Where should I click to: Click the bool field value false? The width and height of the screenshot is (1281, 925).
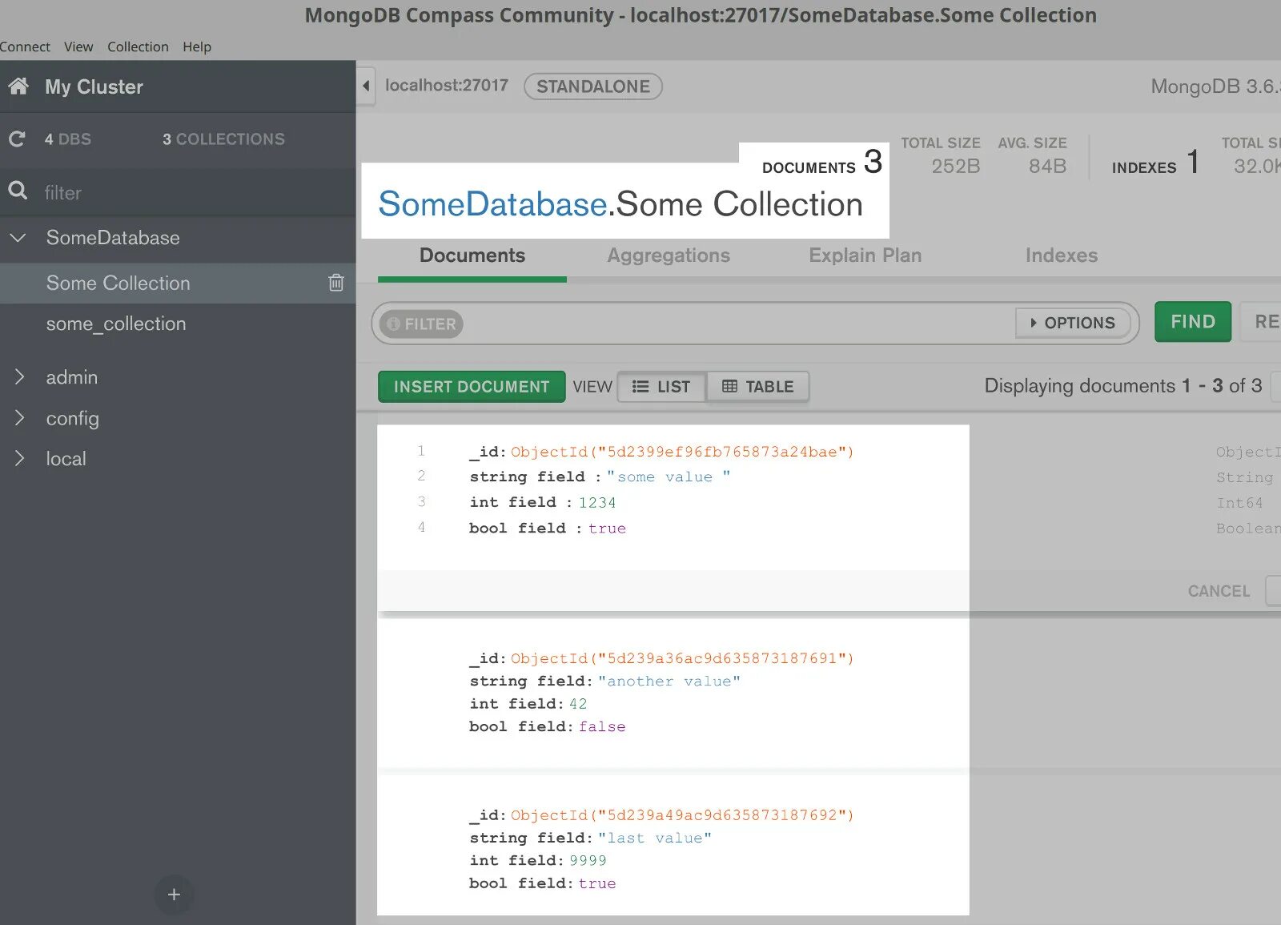click(x=602, y=726)
